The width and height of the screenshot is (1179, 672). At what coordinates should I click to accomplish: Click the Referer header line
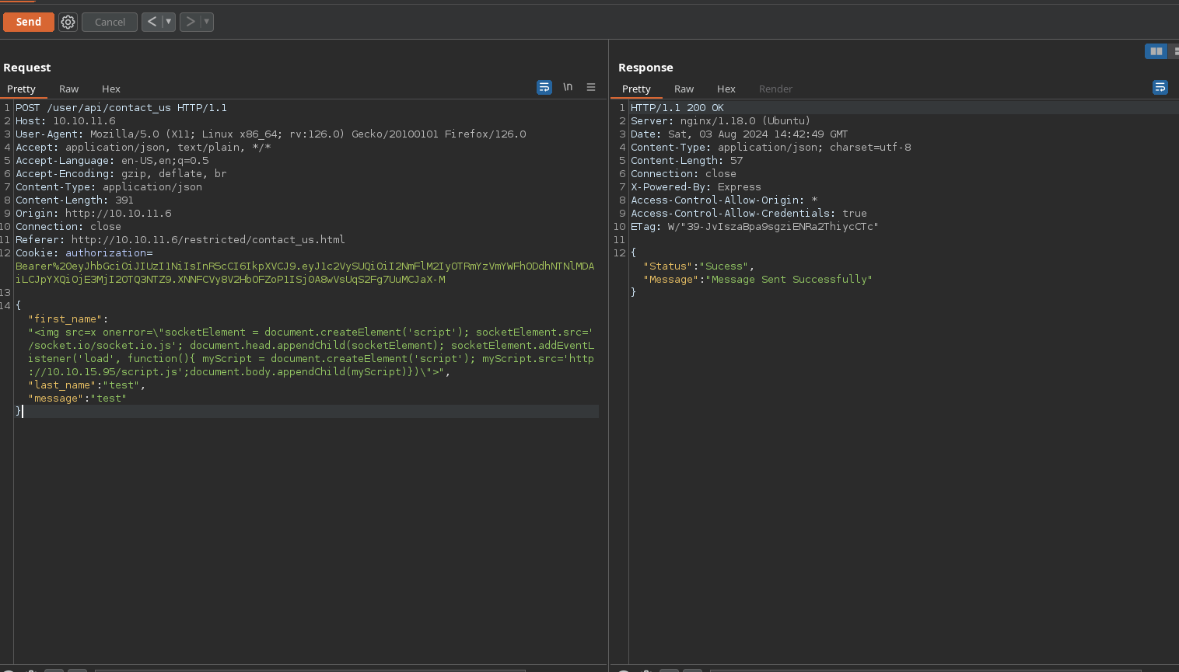point(180,239)
